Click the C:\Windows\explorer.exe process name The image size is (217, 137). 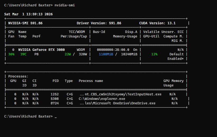pos(102,99)
